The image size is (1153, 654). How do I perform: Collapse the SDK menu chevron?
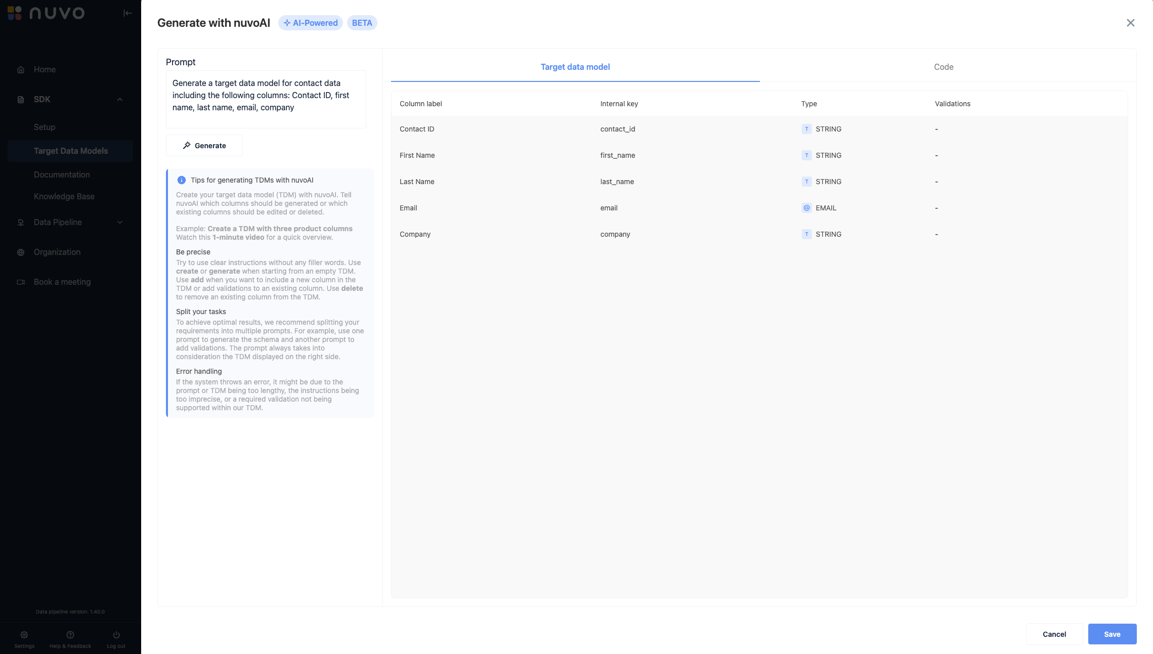(120, 100)
